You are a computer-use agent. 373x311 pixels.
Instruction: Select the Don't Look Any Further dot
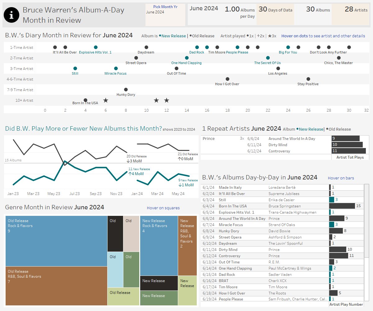click(329, 47)
